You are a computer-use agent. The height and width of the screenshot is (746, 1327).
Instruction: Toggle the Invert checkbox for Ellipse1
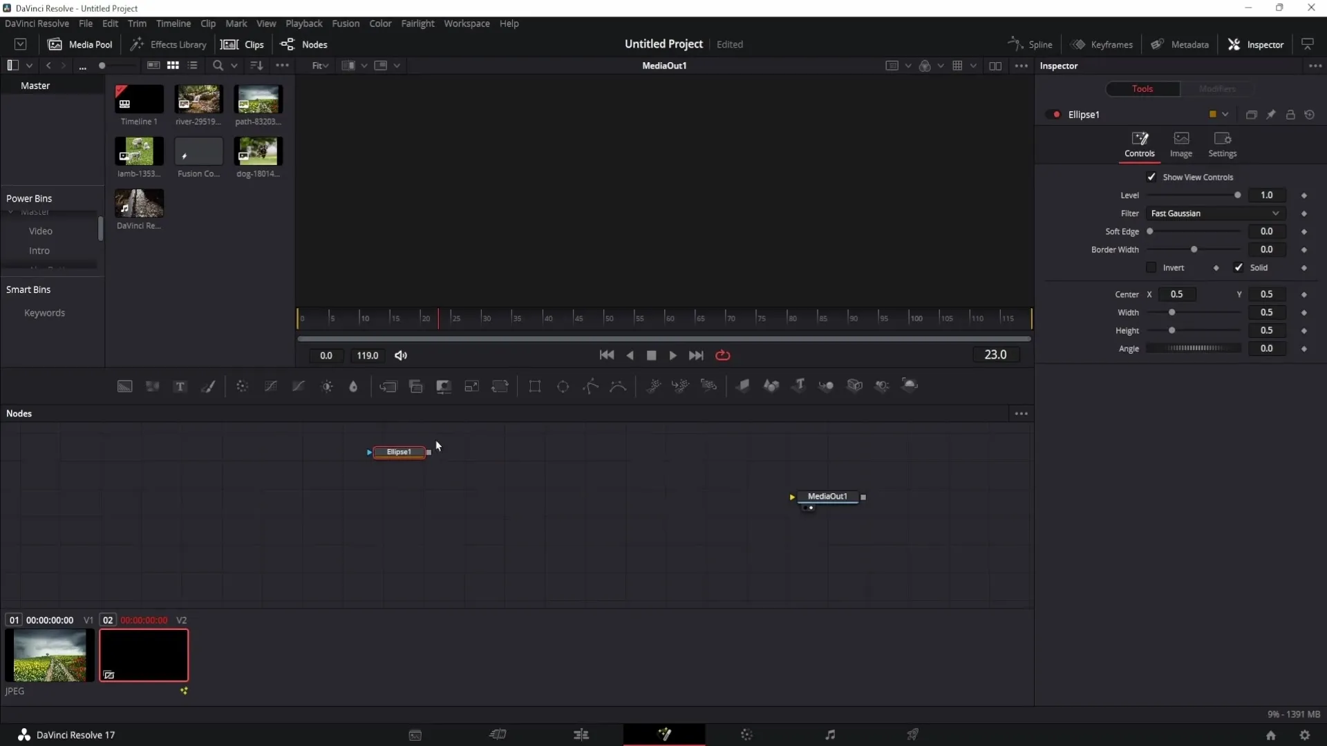pyautogui.click(x=1149, y=267)
